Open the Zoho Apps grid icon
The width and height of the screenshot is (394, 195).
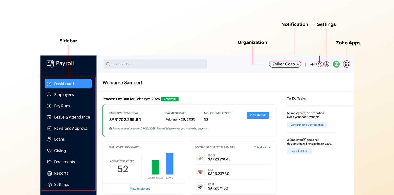pyautogui.click(x=347, y=64)
